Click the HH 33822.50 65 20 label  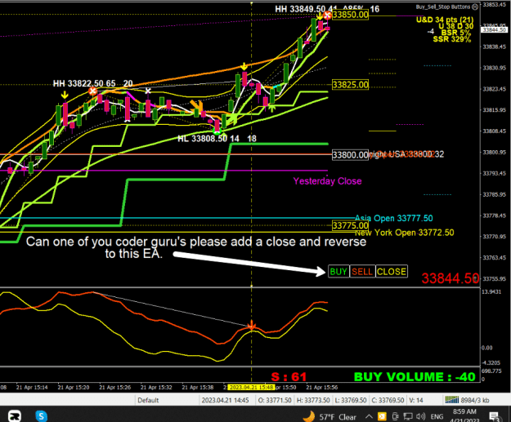93,83
